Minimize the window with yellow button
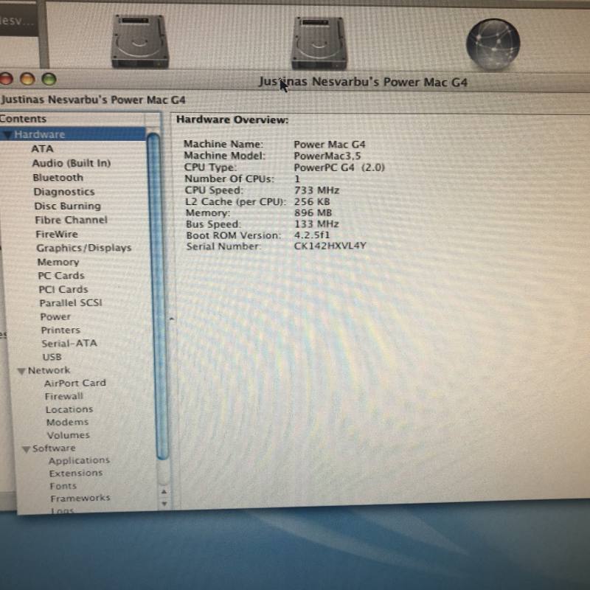The image size is (590, 590). (x=27, y=79)
